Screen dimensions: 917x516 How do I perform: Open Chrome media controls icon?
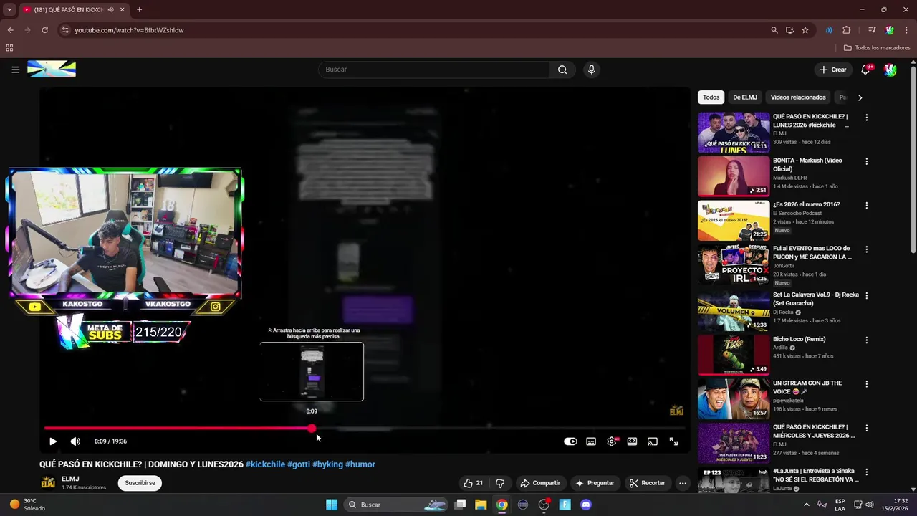(872, 30)
